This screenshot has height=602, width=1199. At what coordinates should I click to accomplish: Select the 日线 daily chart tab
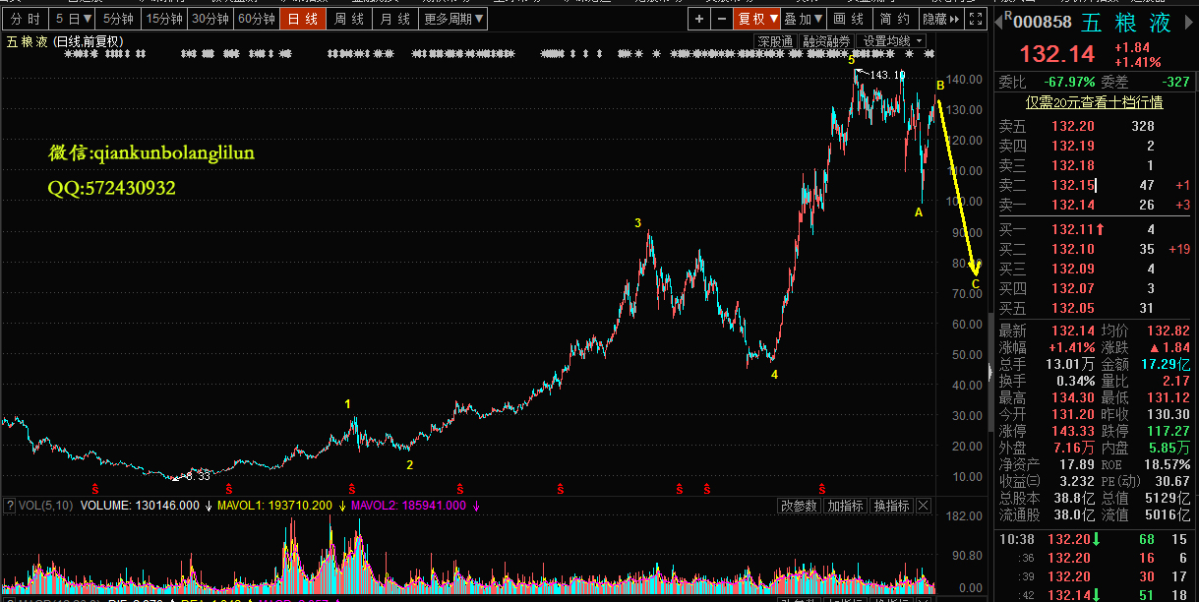[303, 19]
